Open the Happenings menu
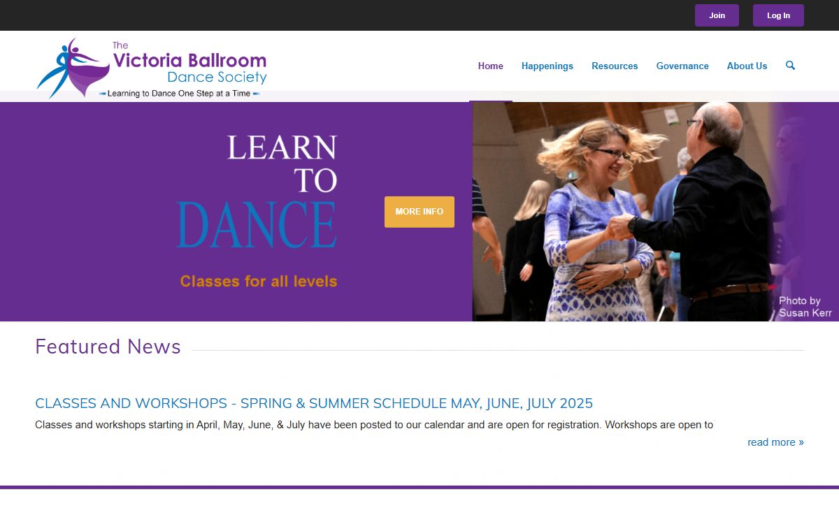The height and width of the screenshot is (517, 839). coord(547,66)
